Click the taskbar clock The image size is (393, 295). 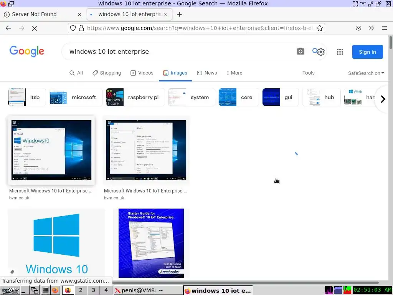(x=372, y=290)
